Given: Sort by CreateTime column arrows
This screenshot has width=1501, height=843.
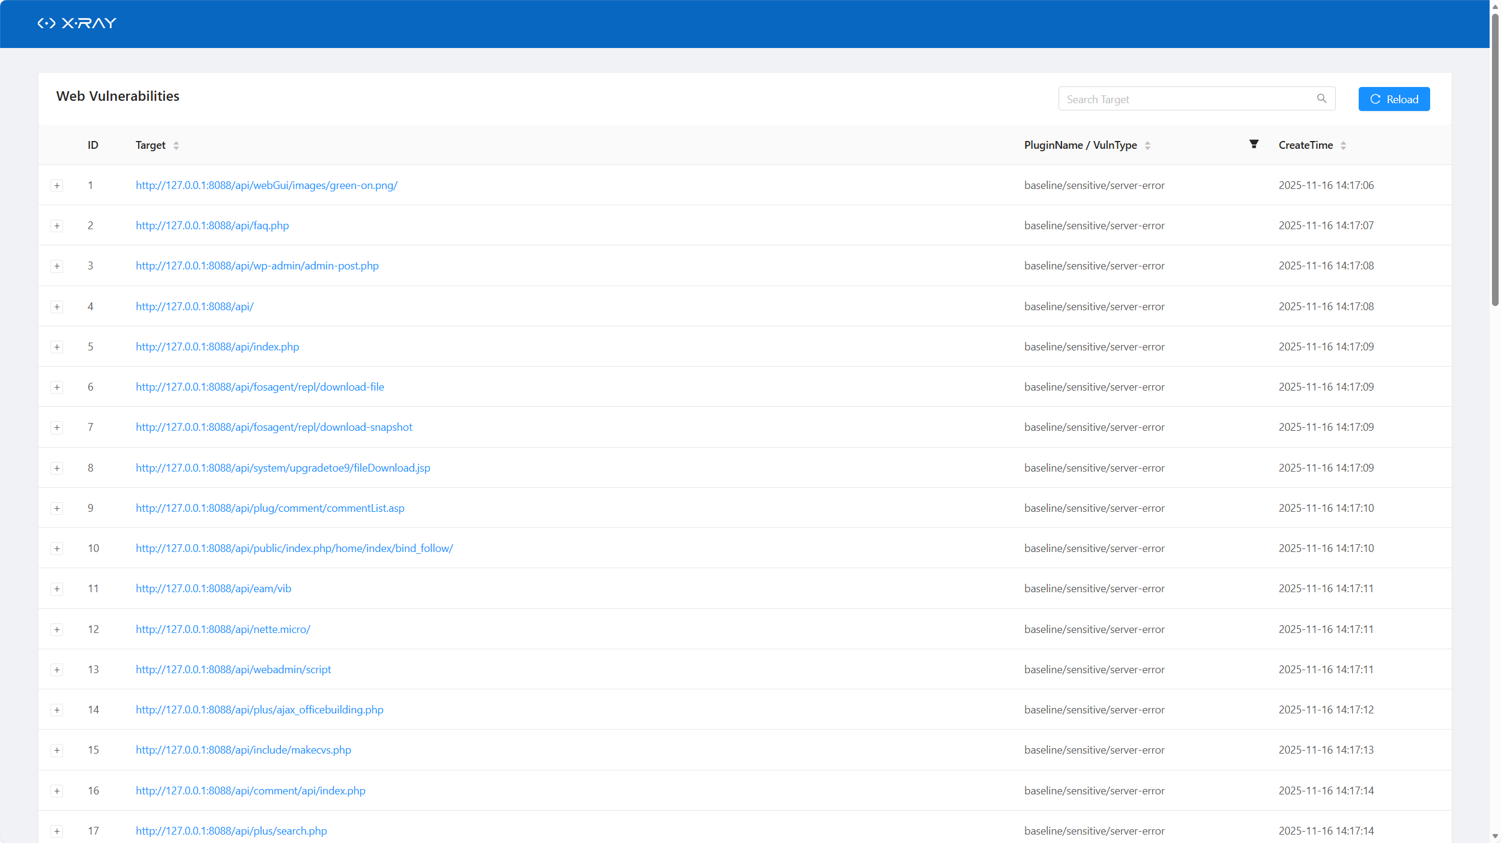Looking at the screenshot, I should coord(1343,145).
